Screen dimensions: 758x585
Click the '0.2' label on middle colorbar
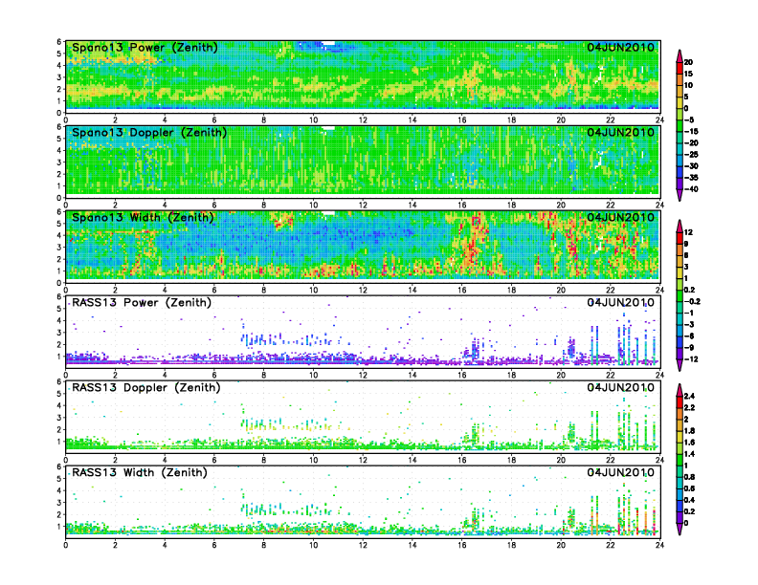(690, 290)
